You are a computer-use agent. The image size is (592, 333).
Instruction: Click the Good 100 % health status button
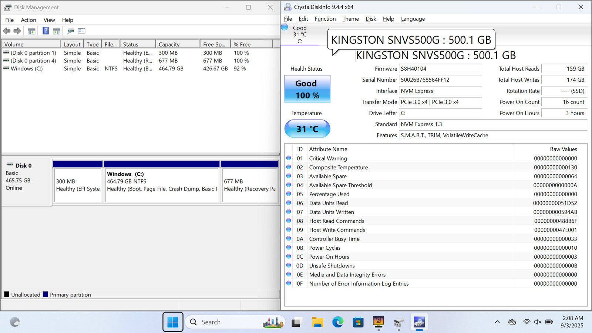click(x=307, y=89)
